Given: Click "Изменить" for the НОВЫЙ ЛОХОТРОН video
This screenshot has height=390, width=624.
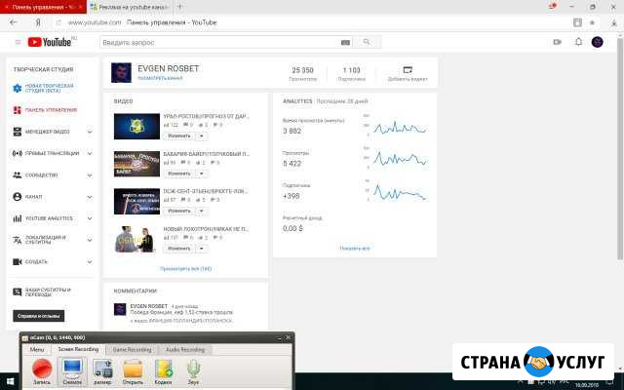Looking at the screenshot, I should (179, 249).
